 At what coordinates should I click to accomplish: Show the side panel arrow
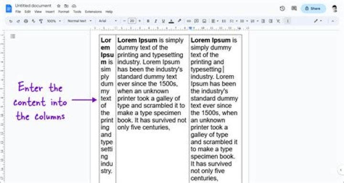[x=341, y=170]
